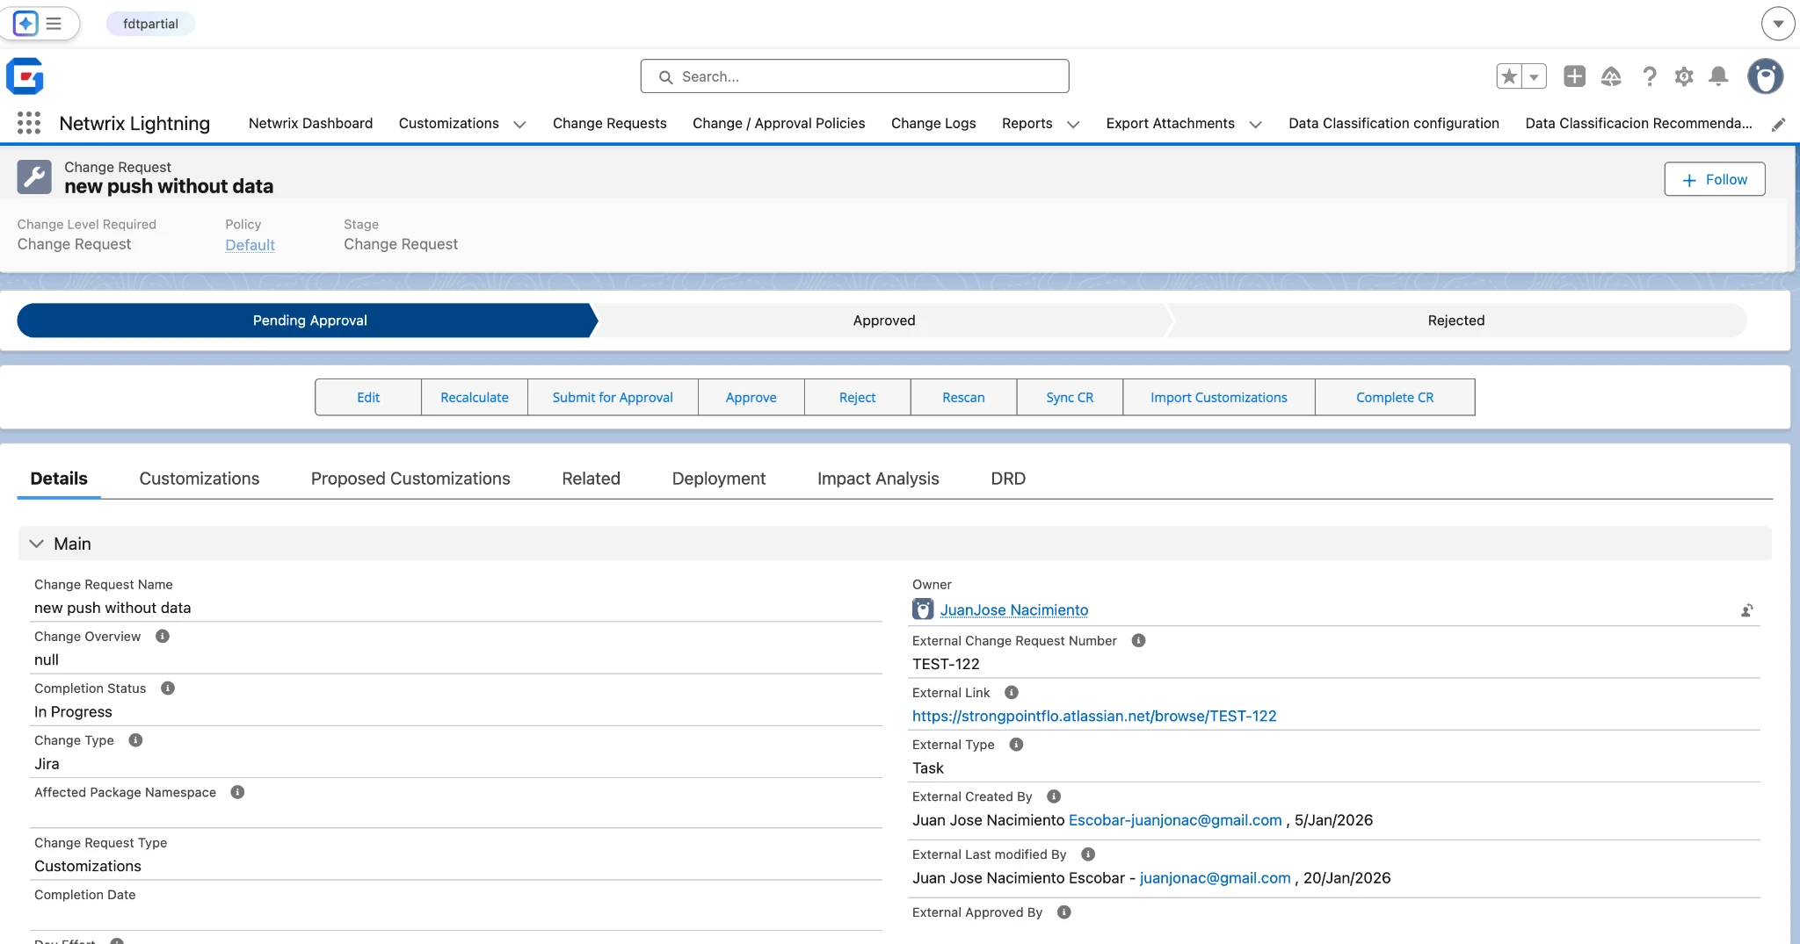The width and height of the screenshot is (1800, 944).
Task: Click the change owner icon beside JuanJose Nacimiento
Action: 1747,610
